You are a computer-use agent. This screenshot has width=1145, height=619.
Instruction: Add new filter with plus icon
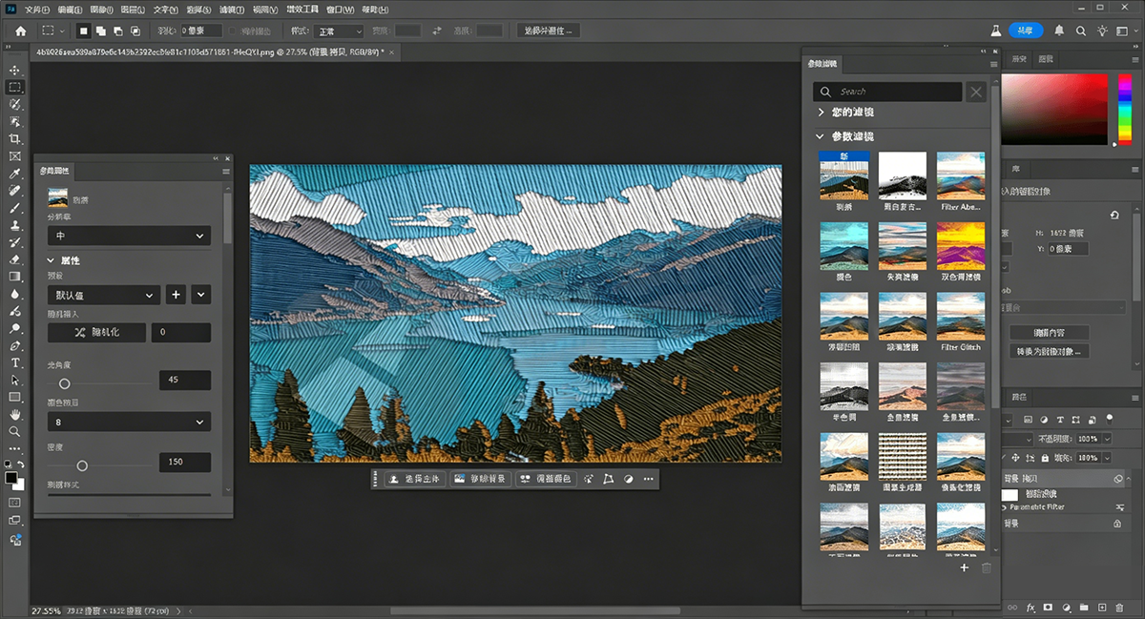(x=964, y=567)
